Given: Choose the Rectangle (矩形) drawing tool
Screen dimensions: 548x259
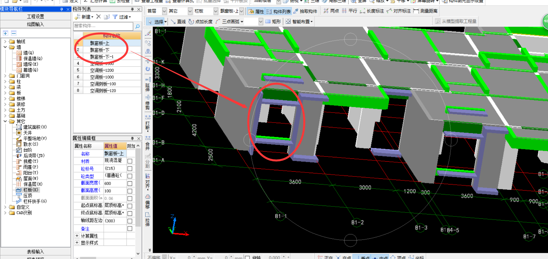Looking at the screenshot, I should tap(273, 21).
